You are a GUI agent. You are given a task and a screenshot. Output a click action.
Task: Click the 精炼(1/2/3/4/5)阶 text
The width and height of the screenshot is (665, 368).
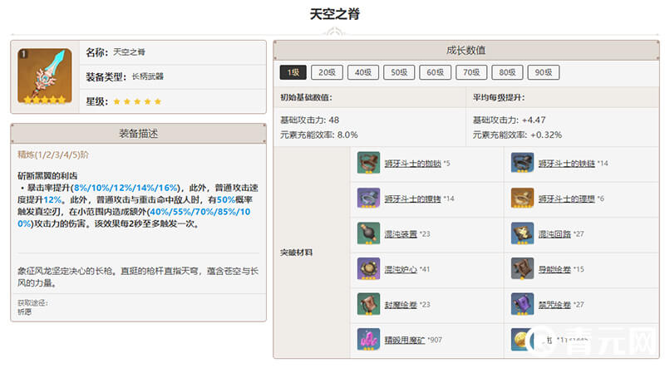click(x=53, y=155)
